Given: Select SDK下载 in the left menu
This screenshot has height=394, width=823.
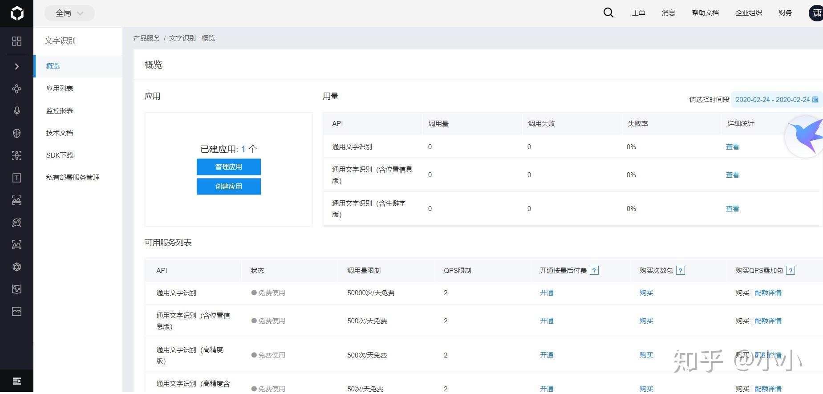Looking at the screenshot, I should [78, 155].
